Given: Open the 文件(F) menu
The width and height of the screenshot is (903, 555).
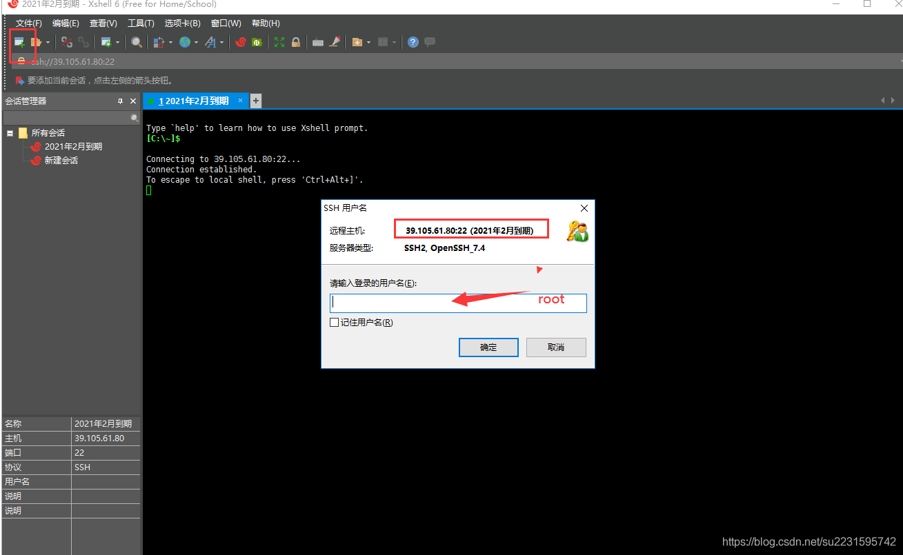Looking at the screenshot, I should click(28, 23).
